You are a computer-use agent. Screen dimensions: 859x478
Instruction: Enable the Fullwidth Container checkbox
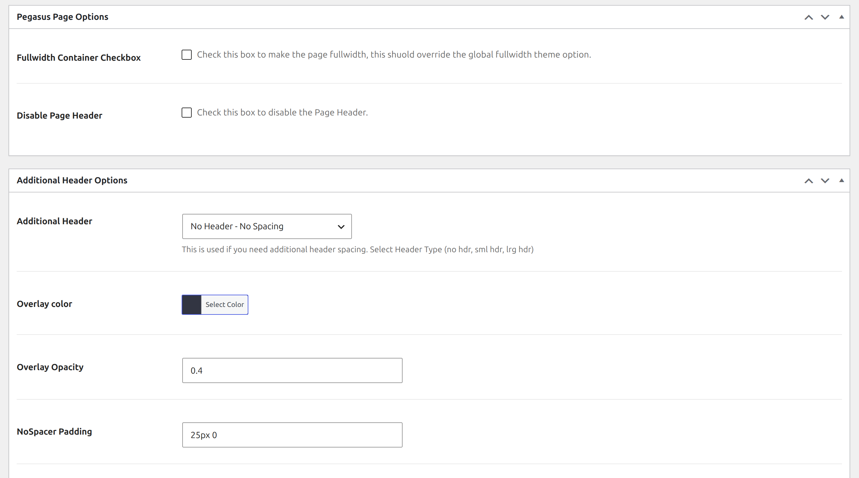[187, 55]
